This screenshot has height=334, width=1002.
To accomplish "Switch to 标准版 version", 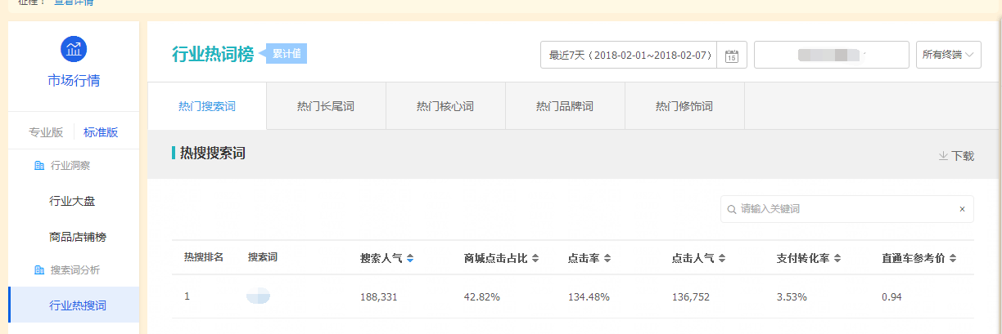I will click(101, 132).
